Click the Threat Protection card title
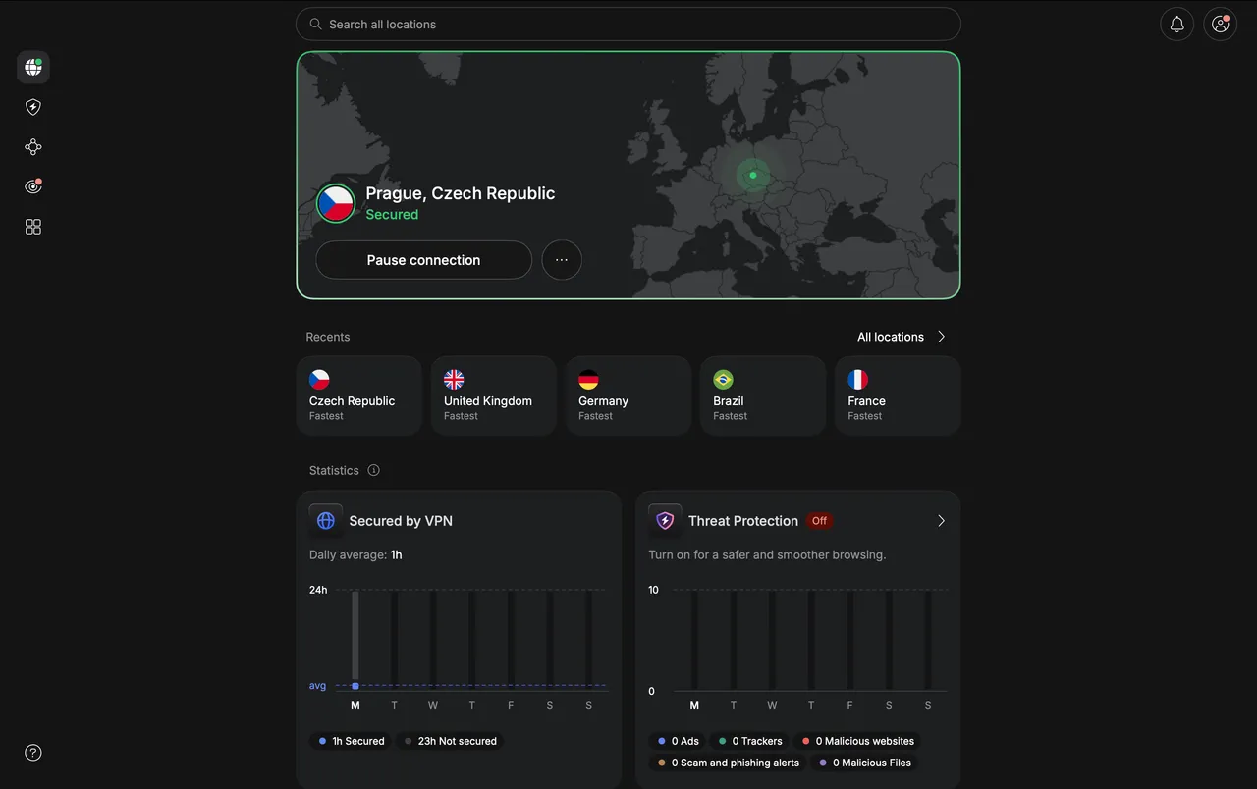 click(743, 521)
